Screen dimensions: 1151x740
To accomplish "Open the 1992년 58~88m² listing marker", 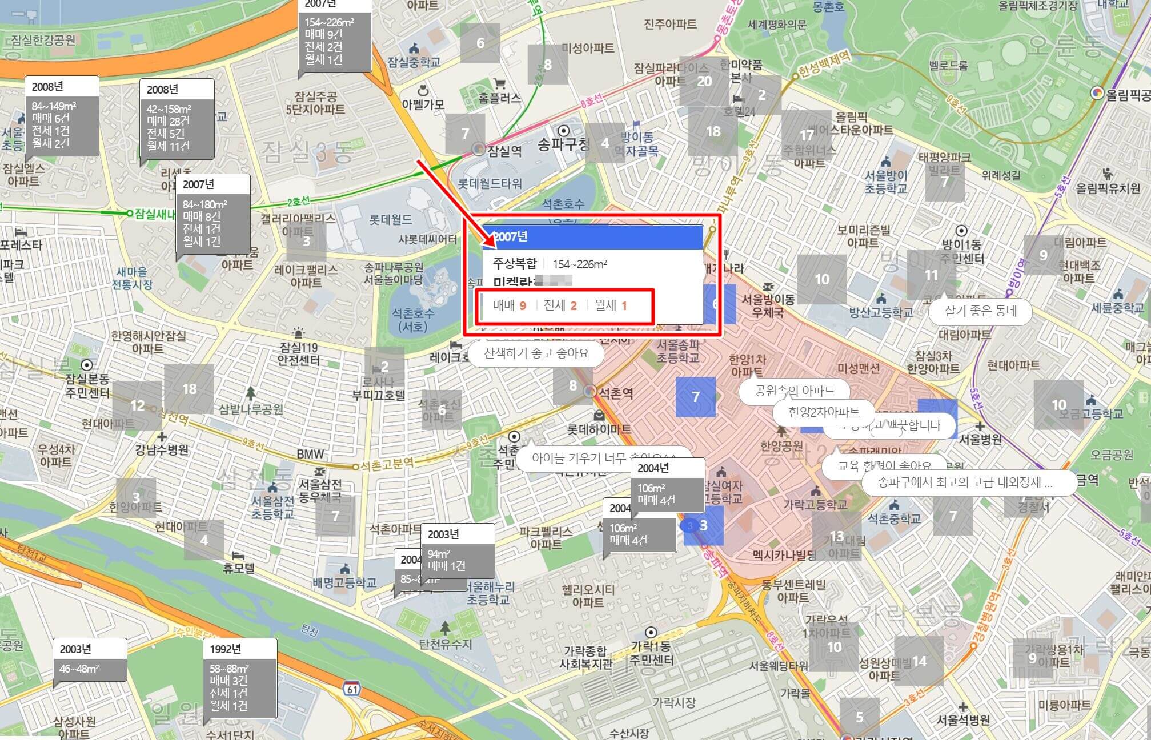I will 240,678.
